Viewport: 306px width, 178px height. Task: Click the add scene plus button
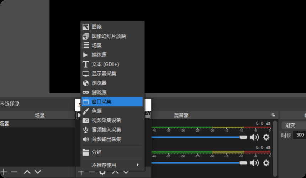pyautogui.click(x=4, y=172)
